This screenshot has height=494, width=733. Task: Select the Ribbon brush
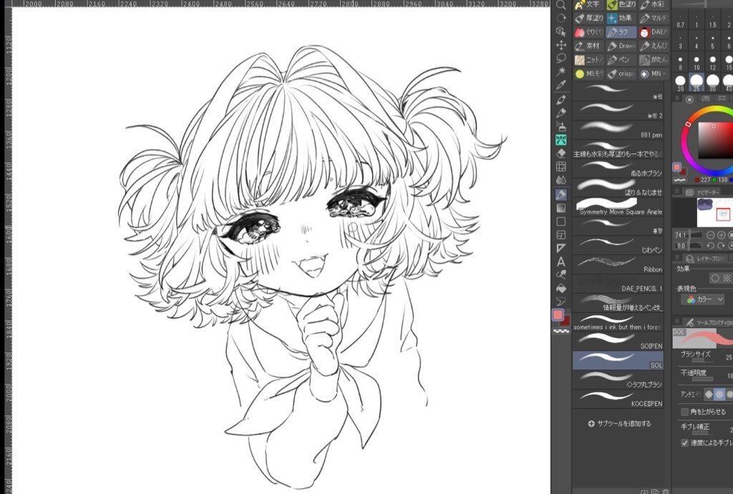(x=618, y=264)
